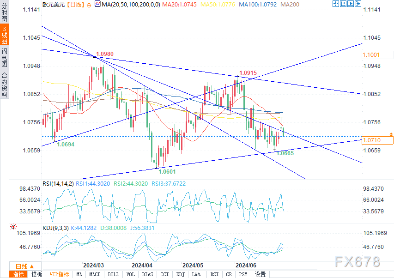394x278 pixels.
Task: Select the 指标 bottom tab
Action: click(x=18, y=274)
